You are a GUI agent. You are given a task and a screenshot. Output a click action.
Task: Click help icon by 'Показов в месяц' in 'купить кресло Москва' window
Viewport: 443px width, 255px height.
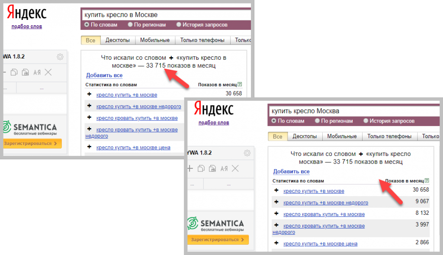[x=427, y=181]
